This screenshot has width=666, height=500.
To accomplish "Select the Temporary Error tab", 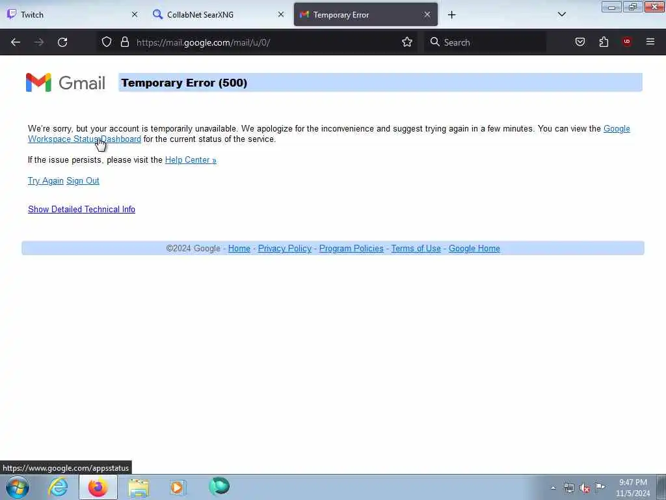I will pos(366,14).
